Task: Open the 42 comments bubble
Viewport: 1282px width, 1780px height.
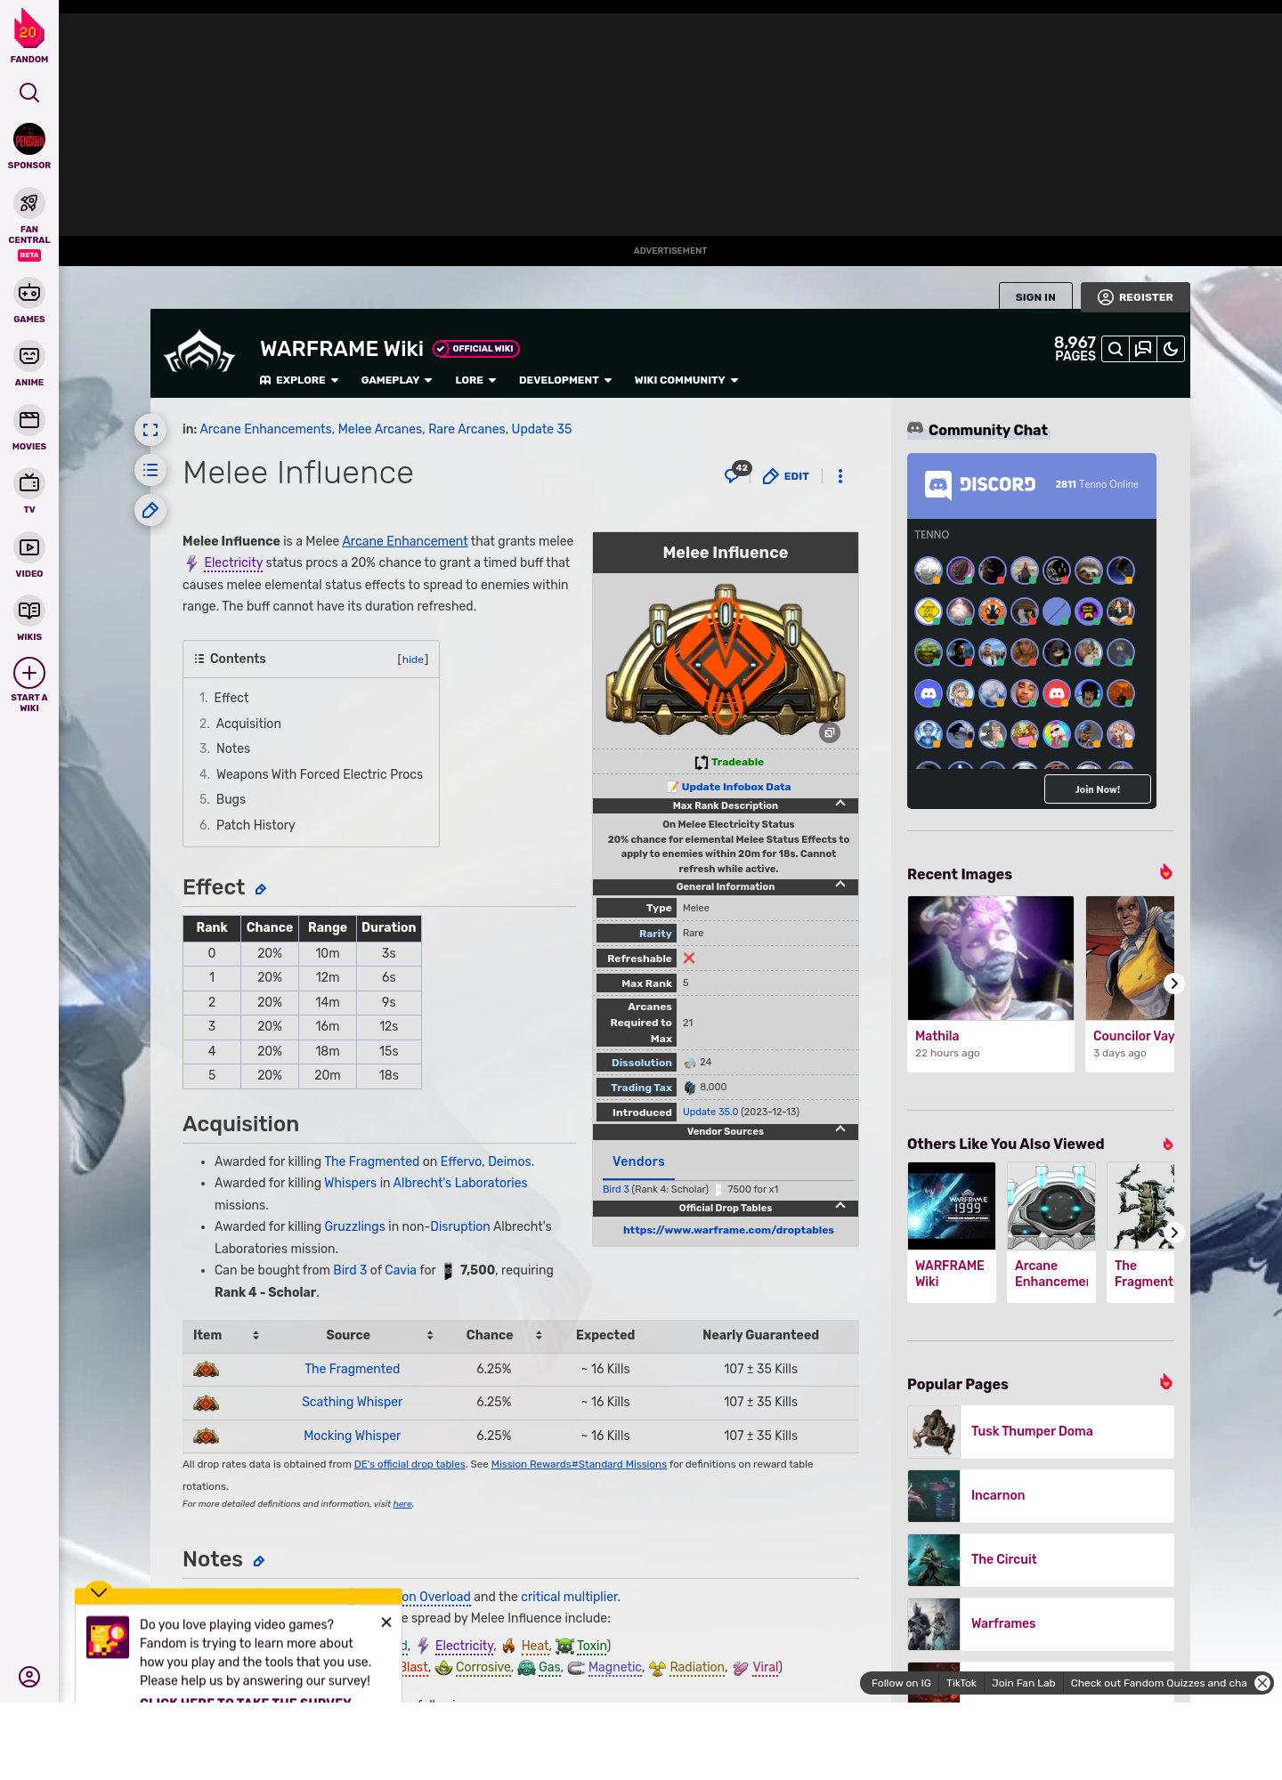Action: [736, 473]
